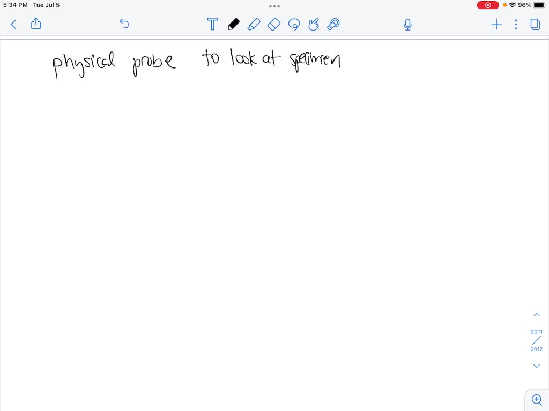
Task: Tap the microphone to record audio
Action: pos(407,25)
